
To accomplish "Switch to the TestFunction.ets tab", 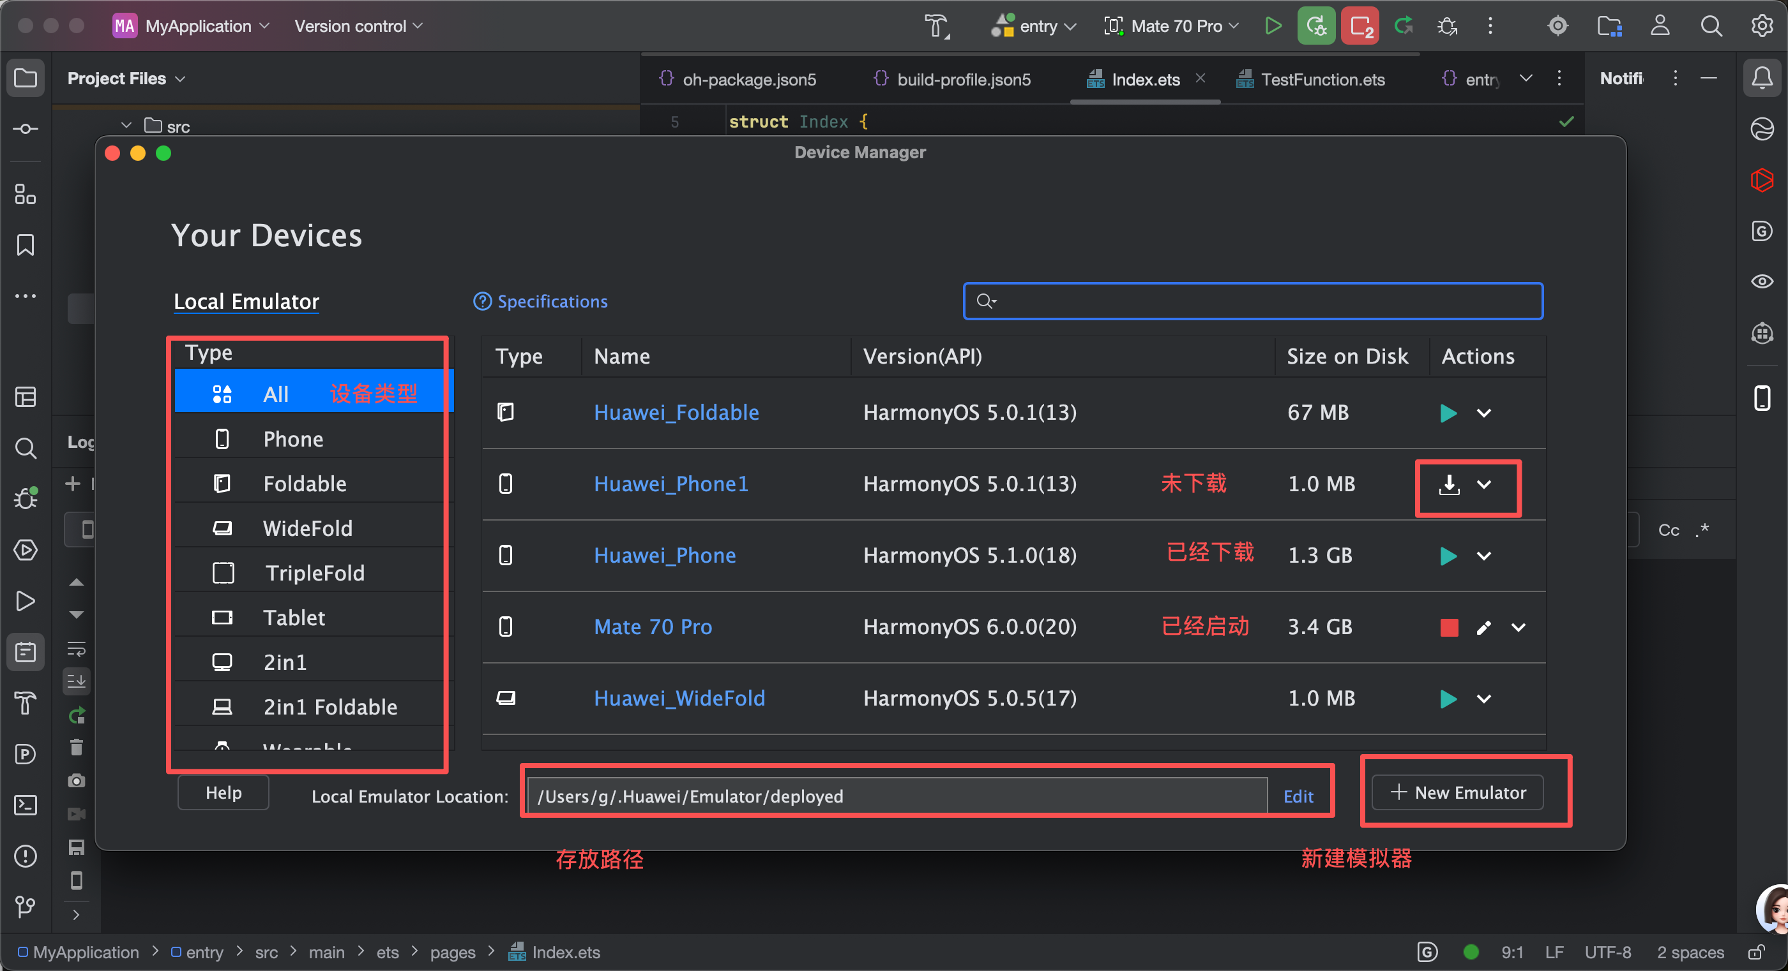I will [x=1322, y=80].
